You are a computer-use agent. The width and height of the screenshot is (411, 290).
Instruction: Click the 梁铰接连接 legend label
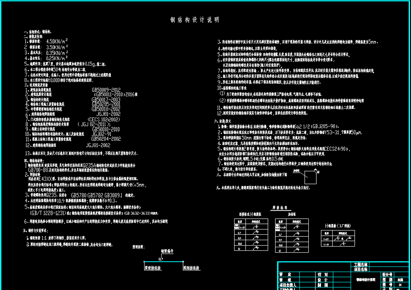[153, 268]
